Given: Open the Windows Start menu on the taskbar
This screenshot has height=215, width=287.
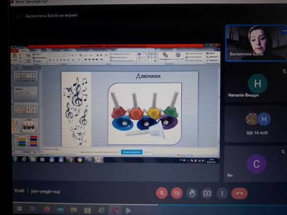Looking at the screenshot, I should pos(20,209).
